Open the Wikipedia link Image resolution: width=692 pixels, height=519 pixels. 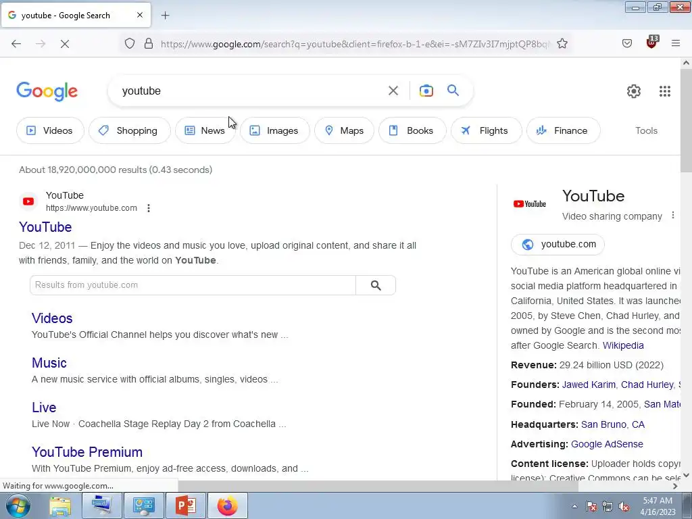pyautogui.click(x=623, y=345)
